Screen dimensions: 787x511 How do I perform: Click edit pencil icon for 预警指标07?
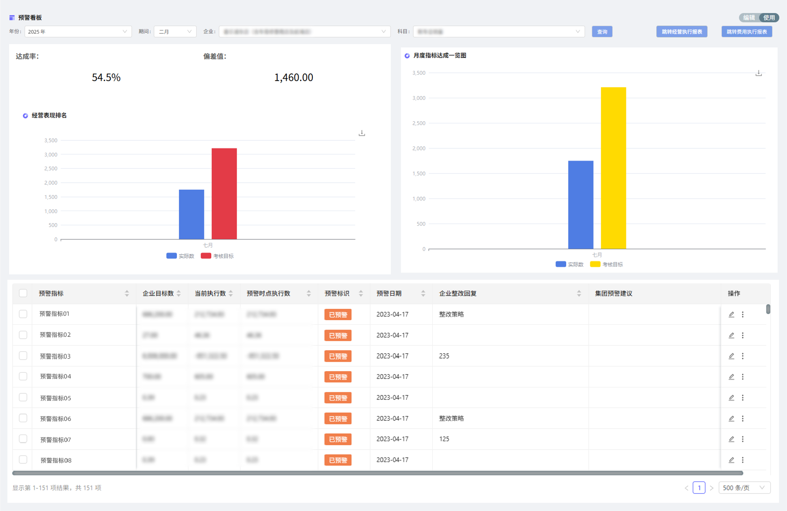(x=731, y=439)
